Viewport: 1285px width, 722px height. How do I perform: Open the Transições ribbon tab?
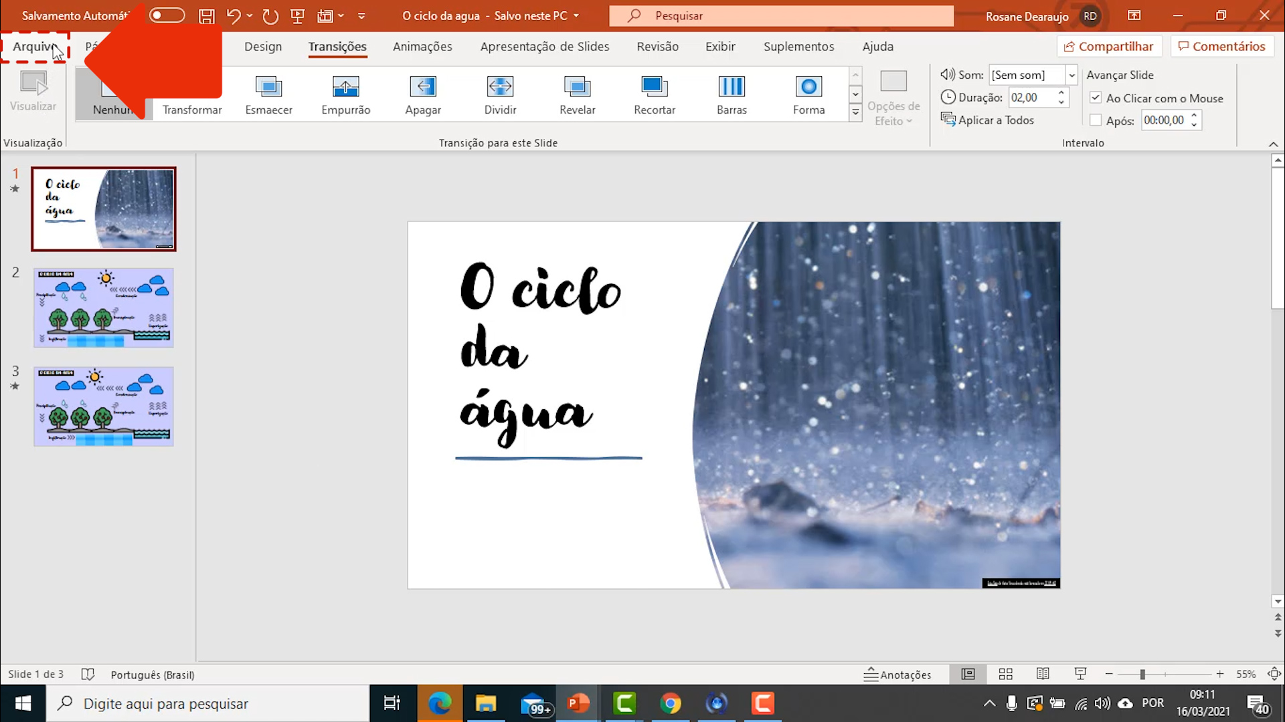(337, 46)
